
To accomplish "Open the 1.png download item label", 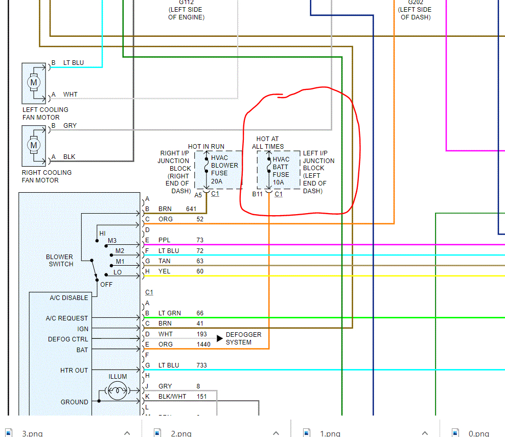I will tap(330, 433).
